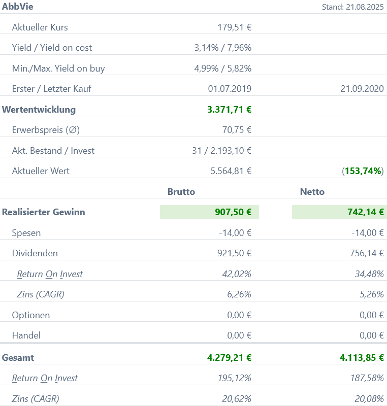Image resolution: width=387 pixels, height=406 pixels.
Task: Select the 42,02% return value
Action: tap(237, 274)
